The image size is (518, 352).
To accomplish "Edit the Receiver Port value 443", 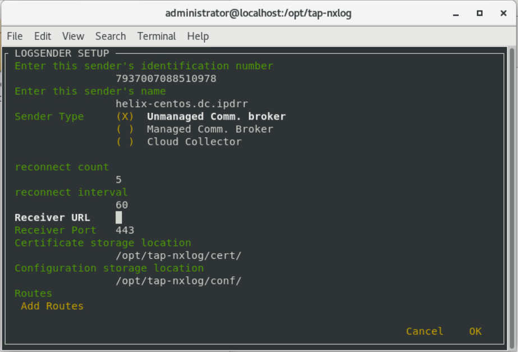I will 125,230.
